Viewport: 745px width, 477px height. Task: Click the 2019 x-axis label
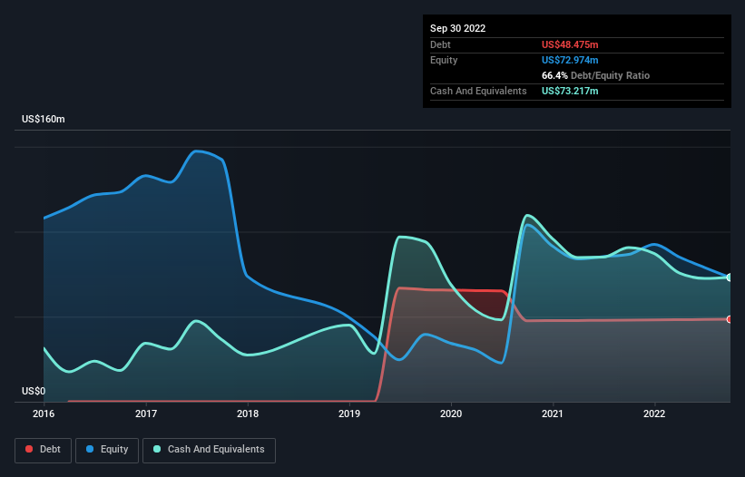coord(349,414)
